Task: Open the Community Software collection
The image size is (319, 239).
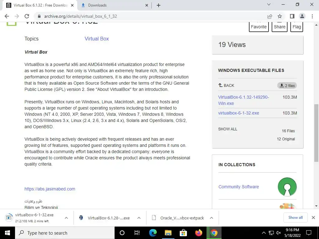Action: 239,187
